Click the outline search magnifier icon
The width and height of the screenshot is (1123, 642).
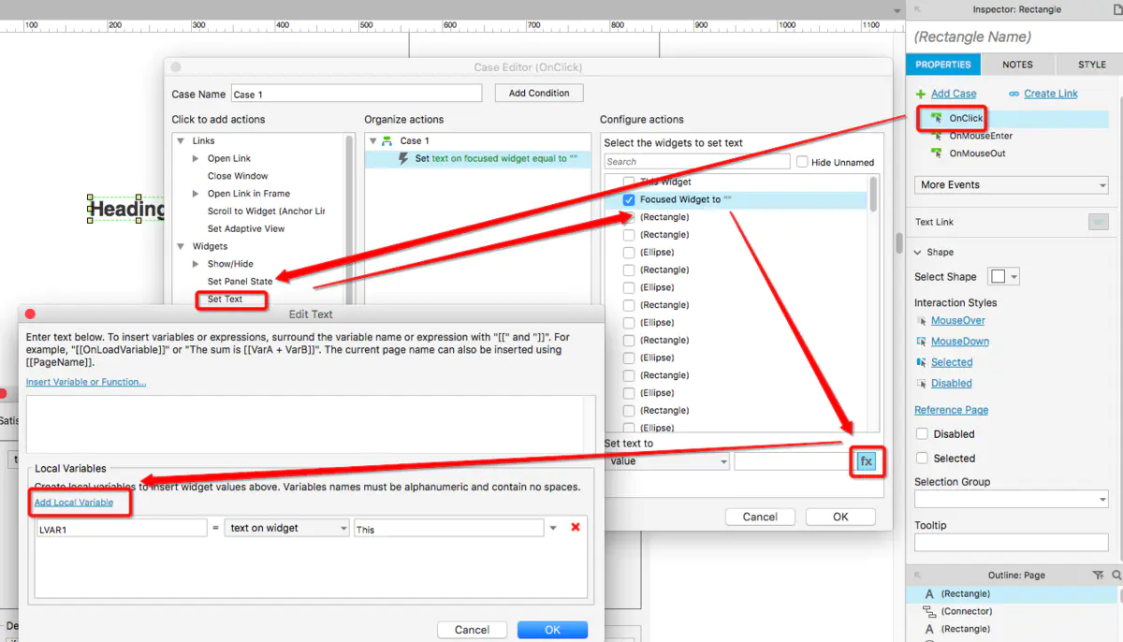pyautogui.click(x=1116, y=576)
